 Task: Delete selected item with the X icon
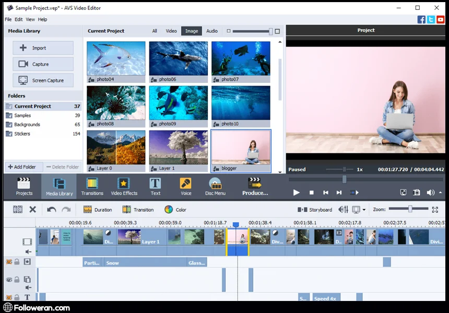click(x=32, y=210)
